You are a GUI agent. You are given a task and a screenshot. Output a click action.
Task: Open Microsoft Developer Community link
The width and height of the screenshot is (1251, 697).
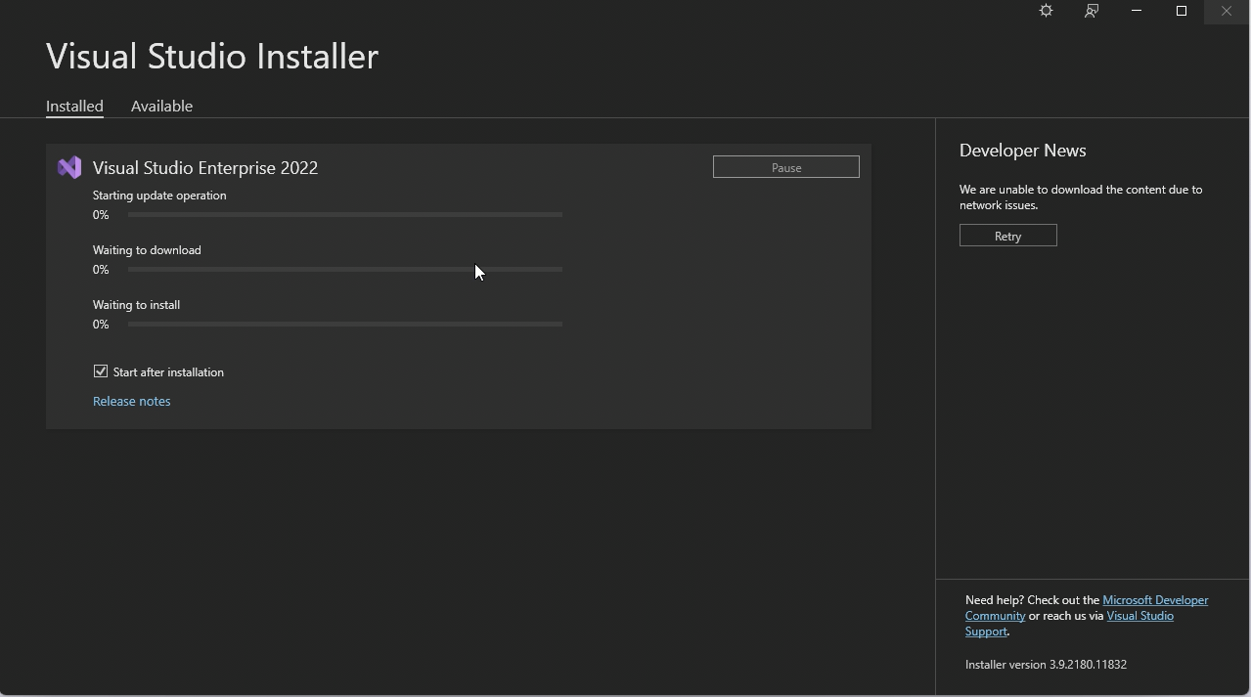[1087, 608]
